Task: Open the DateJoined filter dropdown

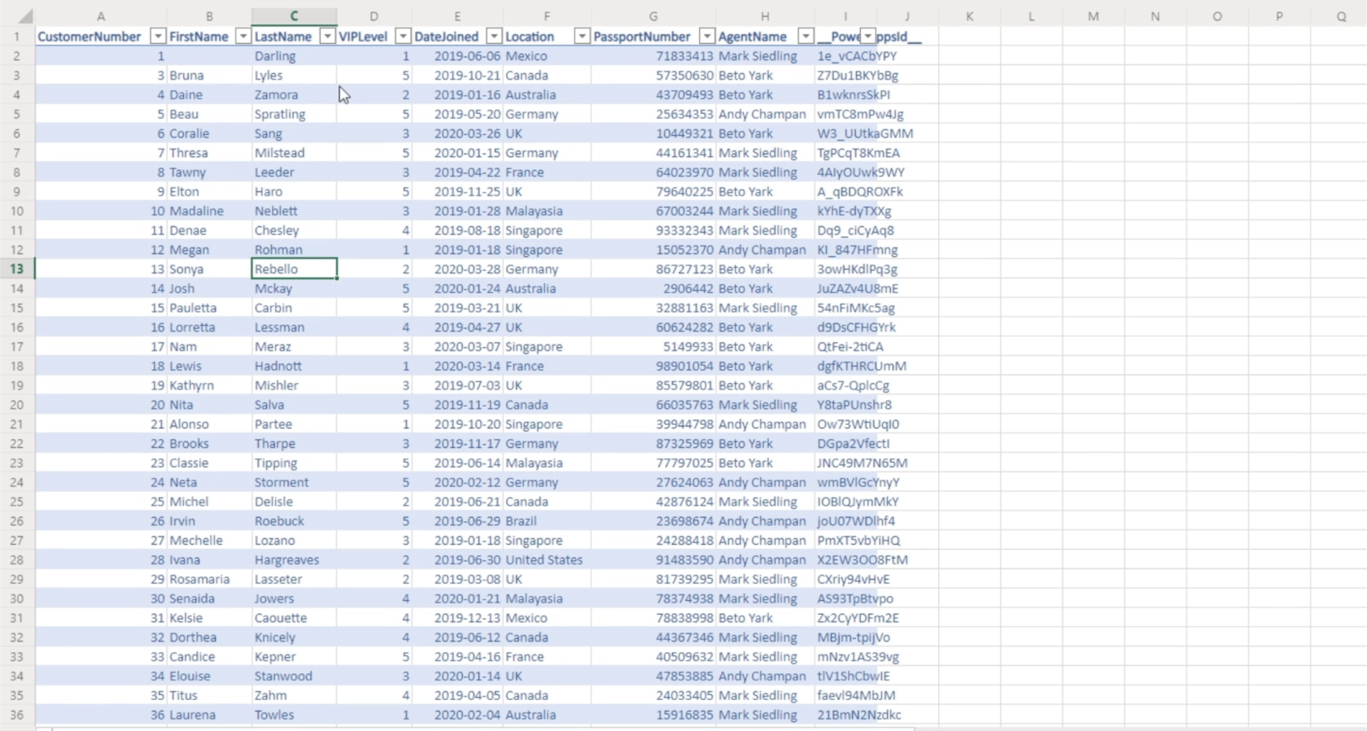Action: 494,37
